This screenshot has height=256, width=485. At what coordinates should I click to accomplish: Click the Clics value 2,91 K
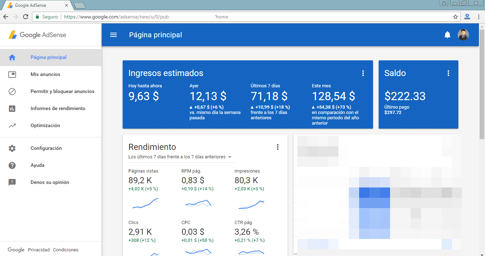(x=140, y=232)
